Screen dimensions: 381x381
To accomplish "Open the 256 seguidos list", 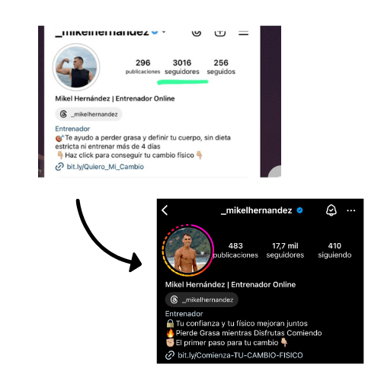I will coord(221,67).
